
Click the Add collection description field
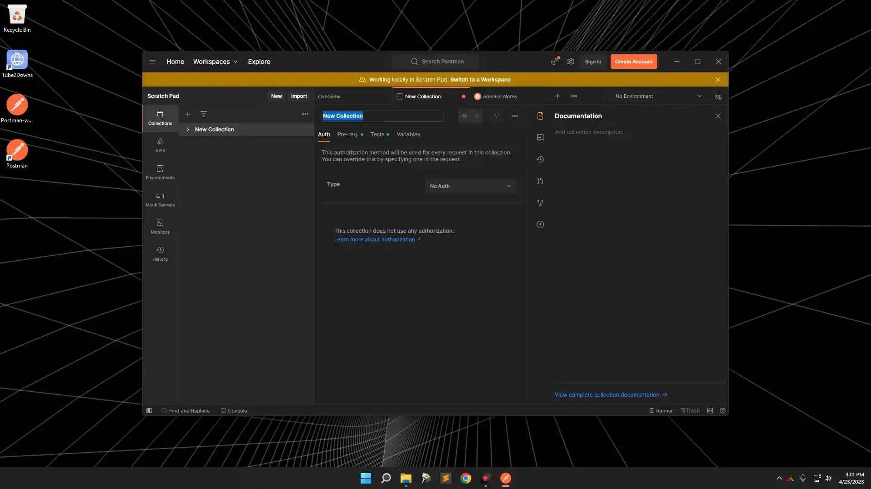pyautogui.click(x=590, y=132)
